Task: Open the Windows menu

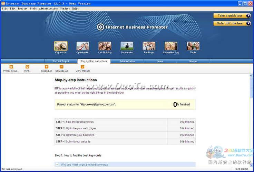Action: 65,9
